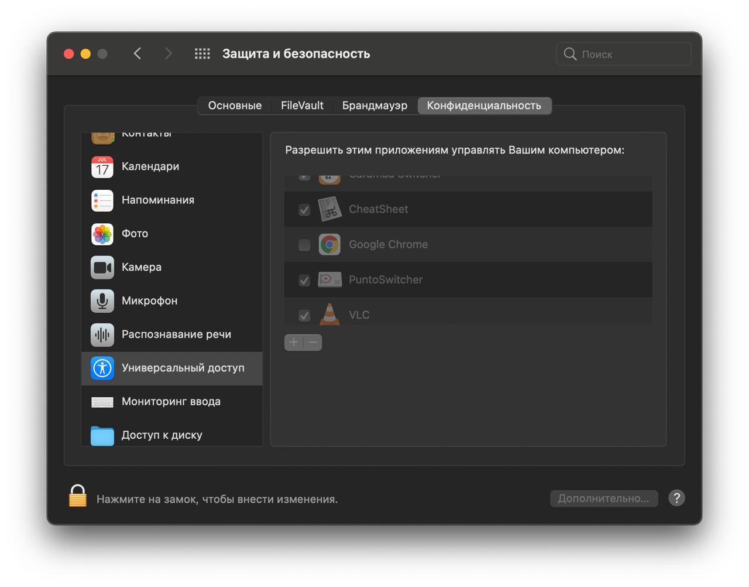Toggle the VLC checkbox
This screenshot has height=587, width=749.
pos(304,315)
